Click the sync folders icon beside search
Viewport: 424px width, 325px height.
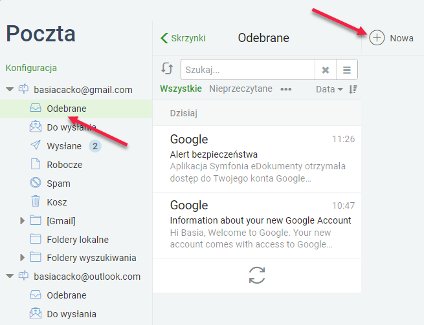click(167, 68)
